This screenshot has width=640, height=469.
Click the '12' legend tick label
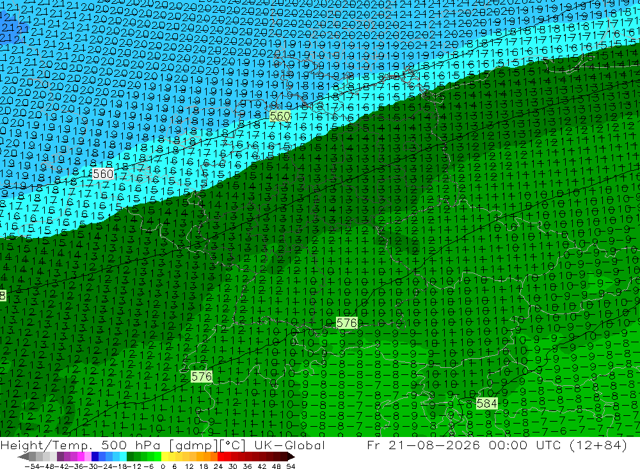pyautogui.click(x=189, y=466)
